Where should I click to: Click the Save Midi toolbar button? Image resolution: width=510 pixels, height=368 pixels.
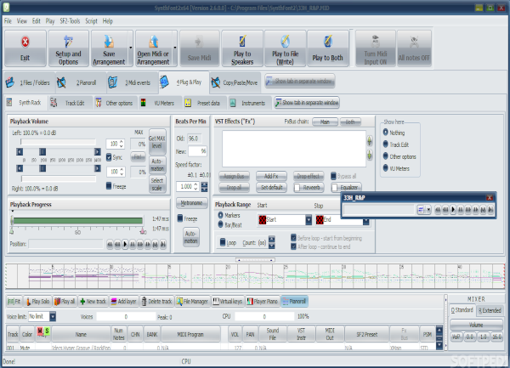pyautogui.click(x=200, y=48)
